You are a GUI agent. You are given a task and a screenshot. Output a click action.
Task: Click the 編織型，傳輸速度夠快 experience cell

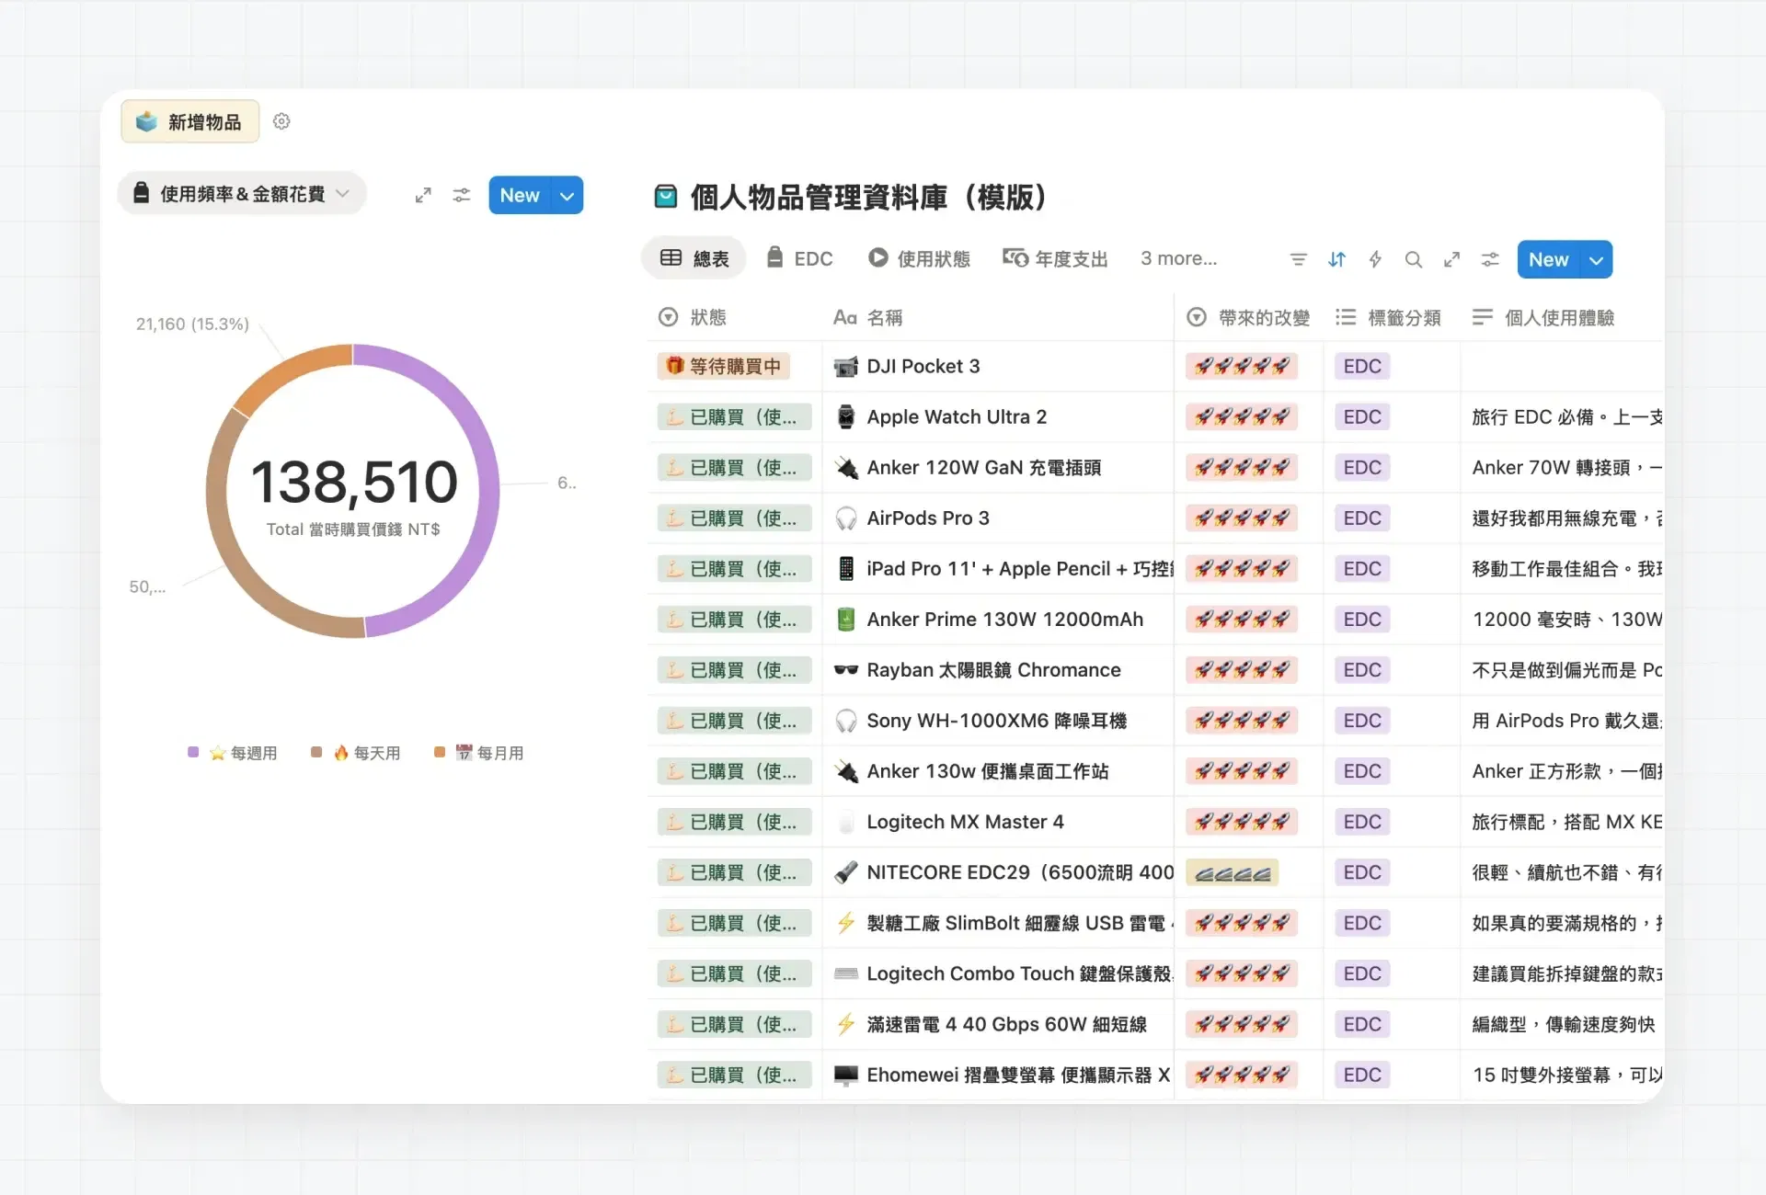(x=1564, y=1024)
